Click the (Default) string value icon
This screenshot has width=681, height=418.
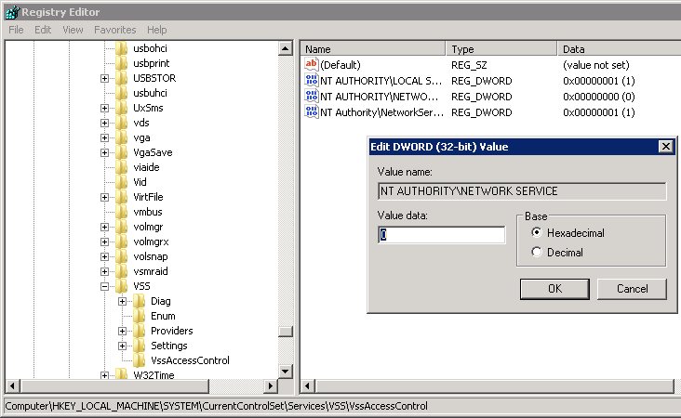coord(312,65)
